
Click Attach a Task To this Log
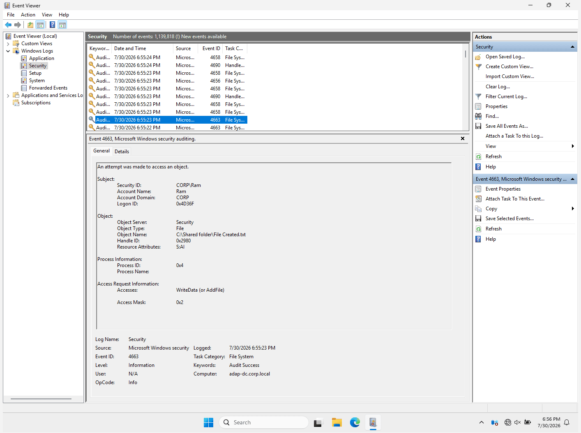coord(514,136)
